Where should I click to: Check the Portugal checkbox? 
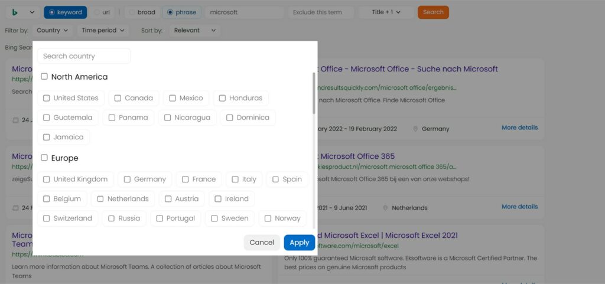(160, 218)
